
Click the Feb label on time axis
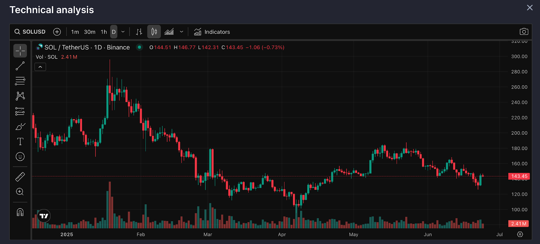point(141,235)
